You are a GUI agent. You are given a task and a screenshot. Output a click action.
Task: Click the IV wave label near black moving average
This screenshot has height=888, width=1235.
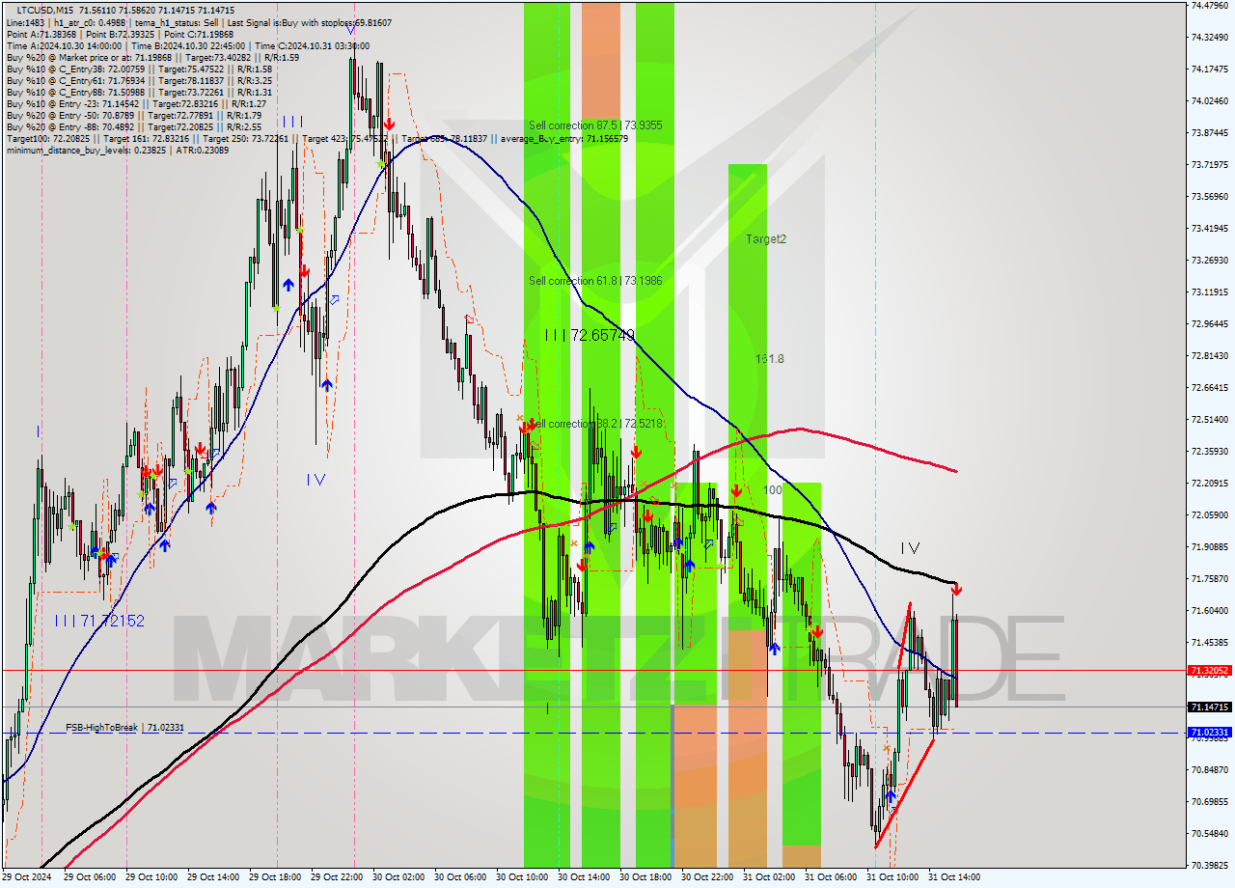pos(909,548)
